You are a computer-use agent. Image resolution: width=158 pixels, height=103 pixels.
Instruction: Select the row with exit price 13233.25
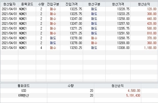(x=79, y=14)
